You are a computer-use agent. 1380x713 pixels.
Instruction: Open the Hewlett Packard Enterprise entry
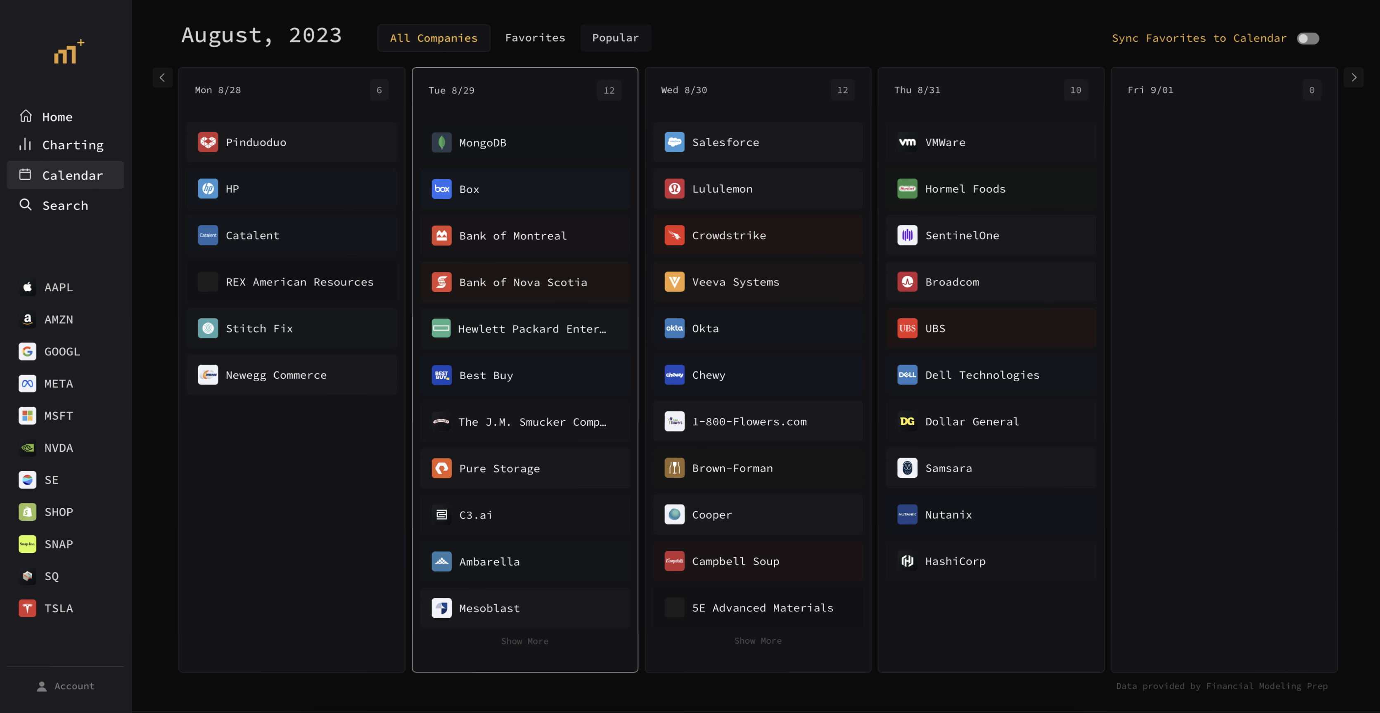click(524, 329)
